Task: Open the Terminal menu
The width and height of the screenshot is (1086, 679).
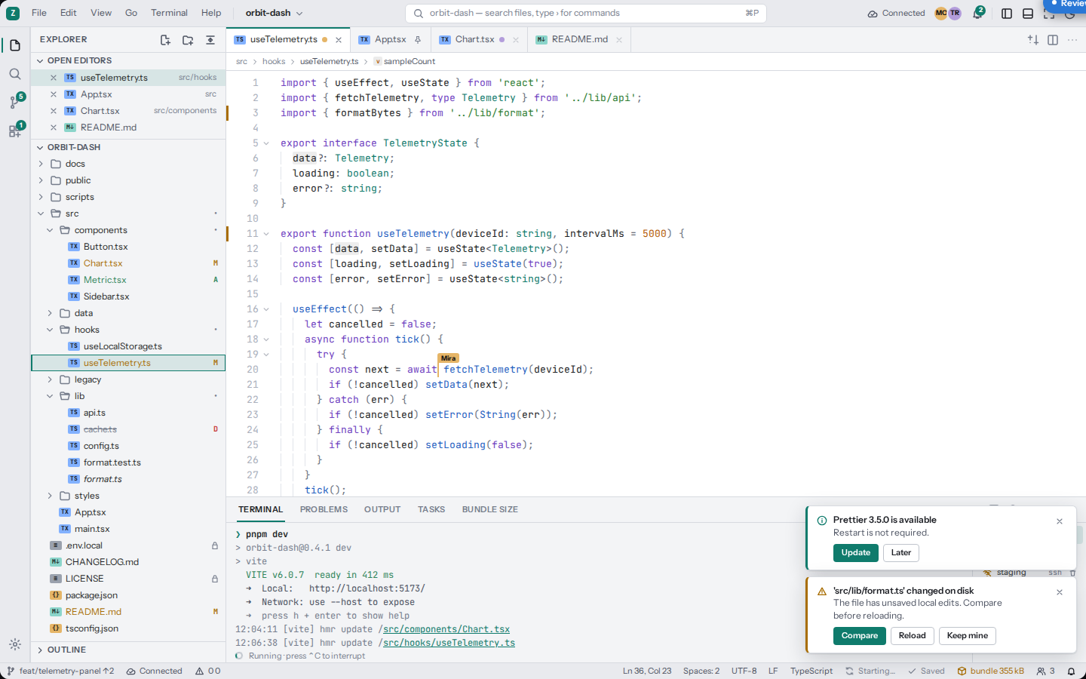Action: (169, 13)
